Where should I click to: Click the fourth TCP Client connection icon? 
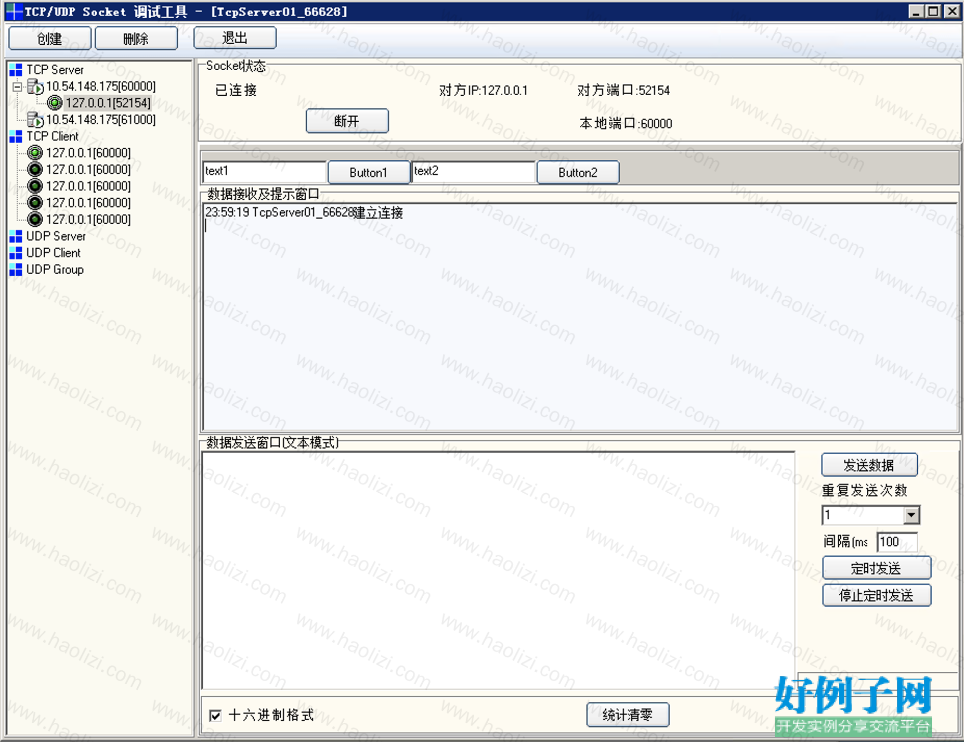35,203
